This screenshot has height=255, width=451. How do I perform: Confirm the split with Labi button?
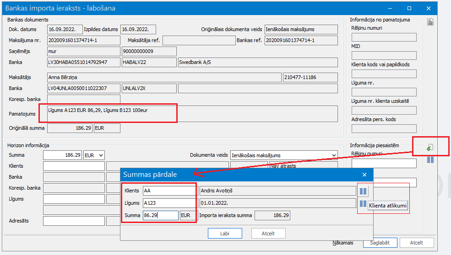tap(225, 234)
